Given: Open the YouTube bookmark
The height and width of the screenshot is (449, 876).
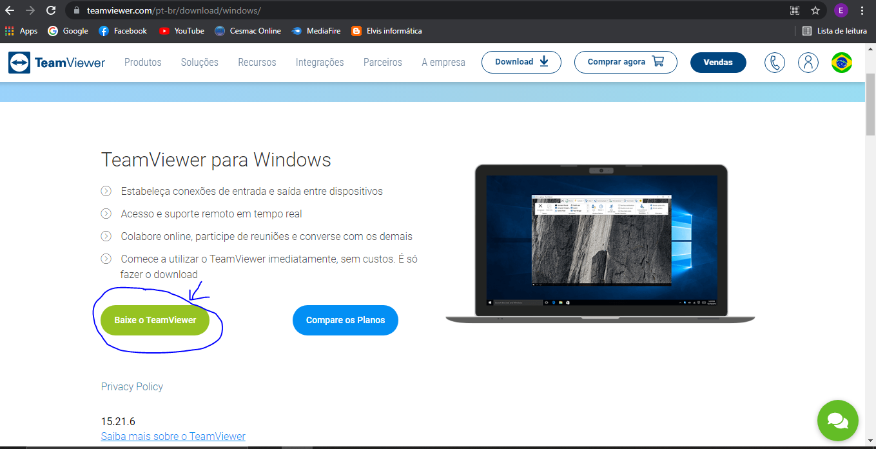Looking at the screenshot, I should [x=181, y=31].
